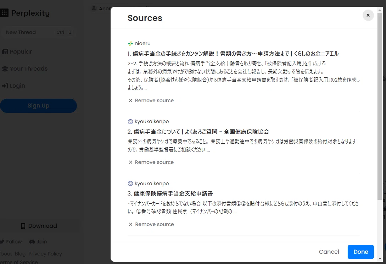Click the Follow Twitter link
This screenshot has height=264, width=386.
pyautogui.click(x=11, y=242)
